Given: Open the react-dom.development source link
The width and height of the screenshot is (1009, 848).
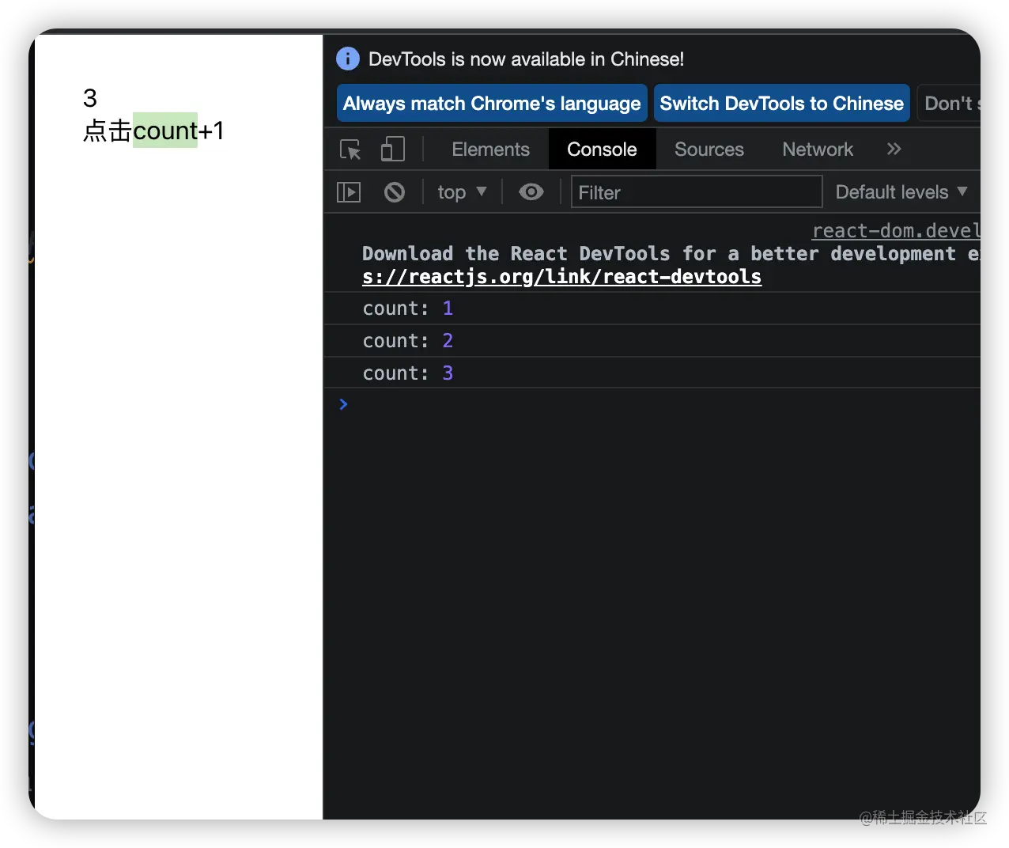Looking at the screenshot, I should click(896, 231).
